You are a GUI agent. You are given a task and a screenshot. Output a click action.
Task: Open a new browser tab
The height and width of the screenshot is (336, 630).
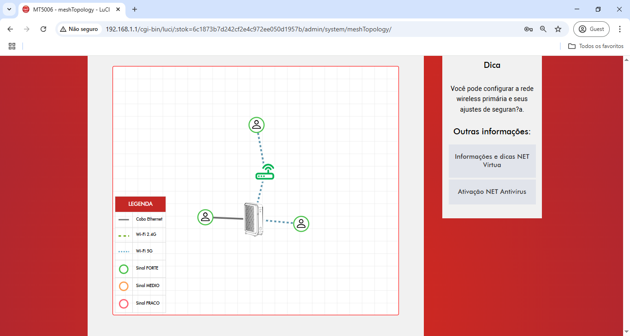point(135,9)
